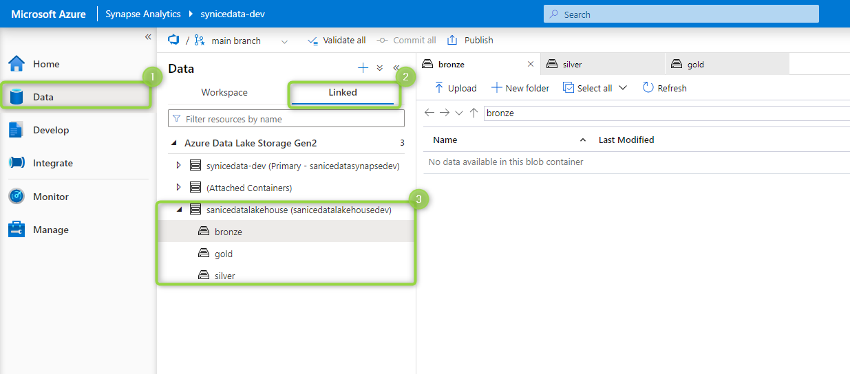Expand the synicedata-dev primary storage node
Image resolution: width=850 pixels, height=374 pixels.
[179, 166]
